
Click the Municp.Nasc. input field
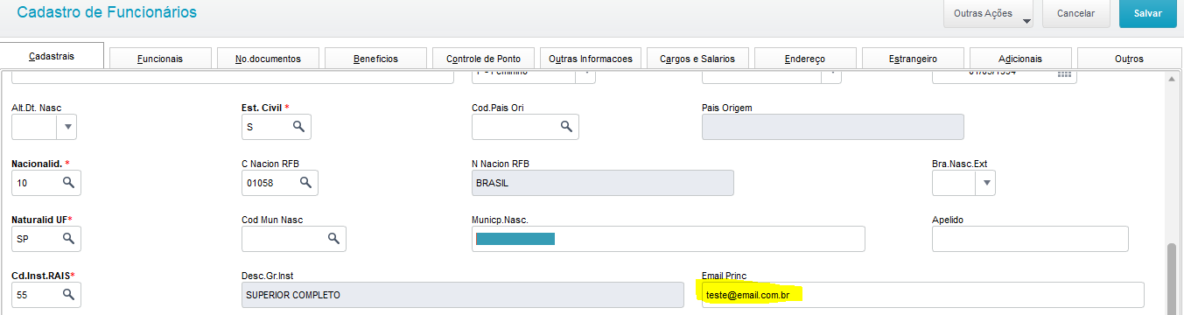tap(668, 238)
